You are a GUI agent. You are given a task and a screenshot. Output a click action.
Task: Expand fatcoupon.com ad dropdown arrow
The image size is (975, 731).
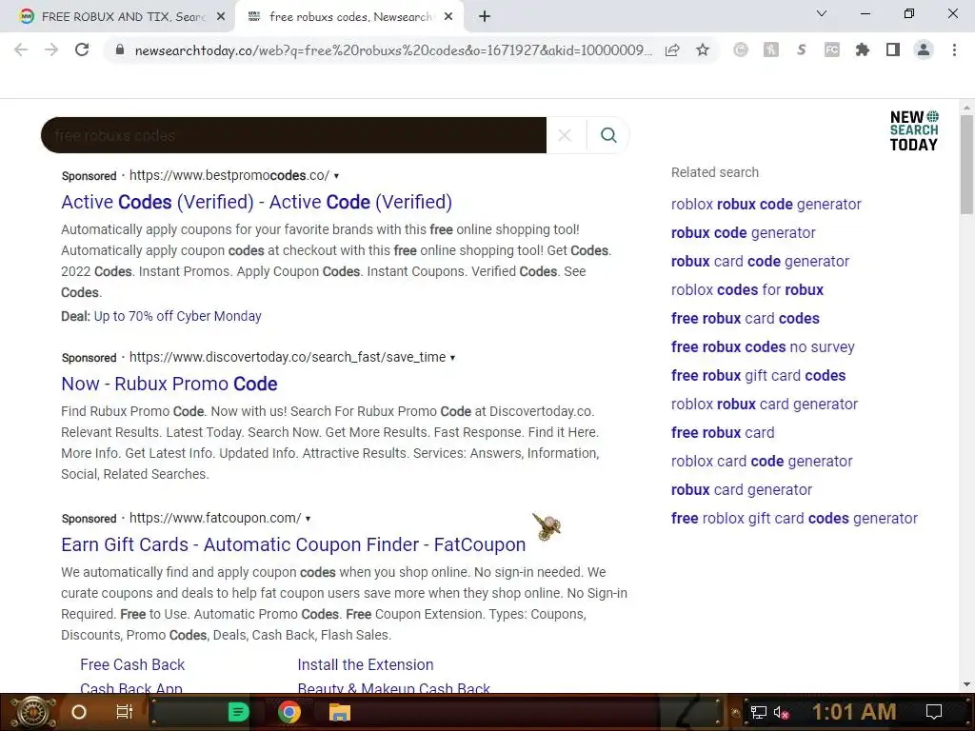308,519
